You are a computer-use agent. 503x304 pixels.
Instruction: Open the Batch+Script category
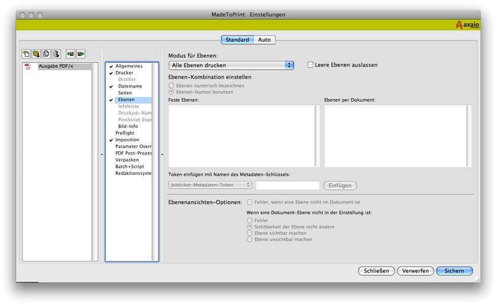[x=130, y=167]
